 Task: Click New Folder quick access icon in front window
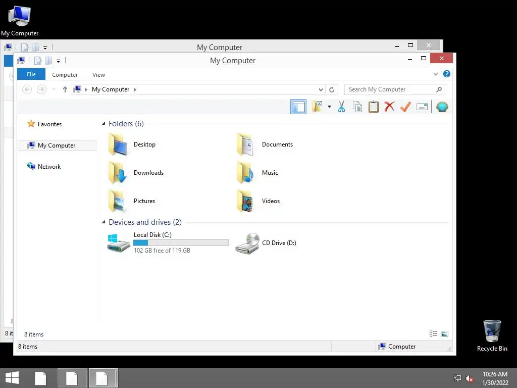49,61
